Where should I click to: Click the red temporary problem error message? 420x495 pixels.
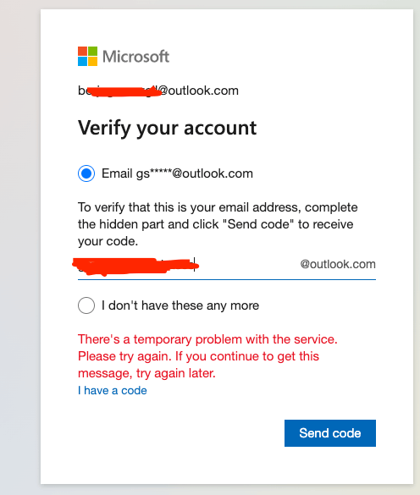pos(207,356)
